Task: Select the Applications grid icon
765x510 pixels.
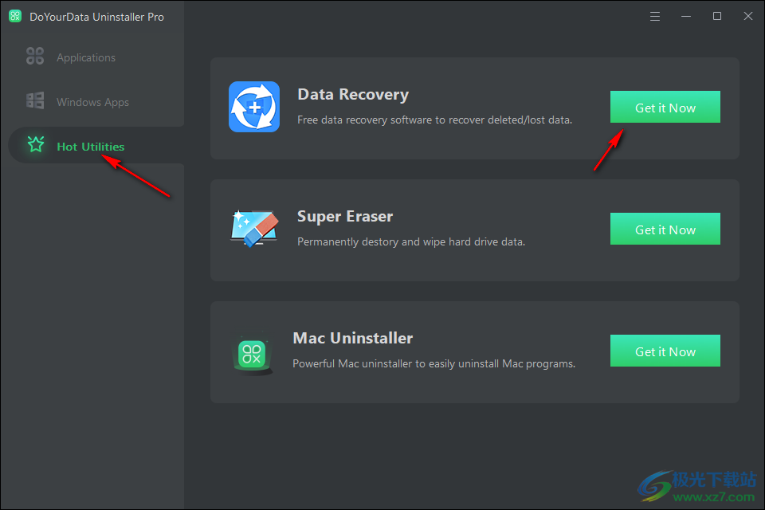Action: 35,56
